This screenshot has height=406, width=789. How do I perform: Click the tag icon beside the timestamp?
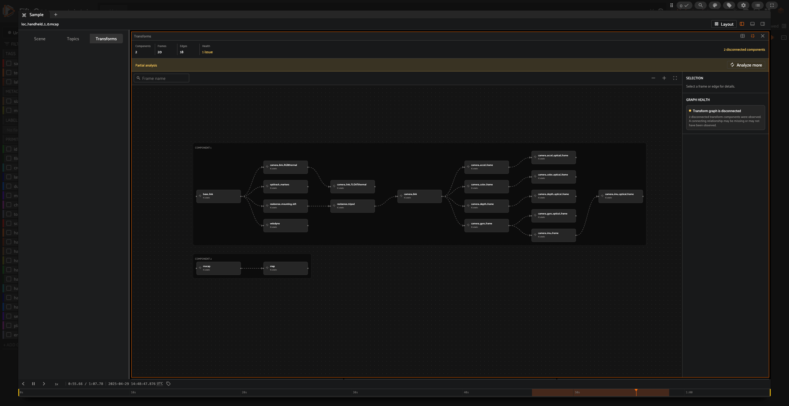coord(168,384)
